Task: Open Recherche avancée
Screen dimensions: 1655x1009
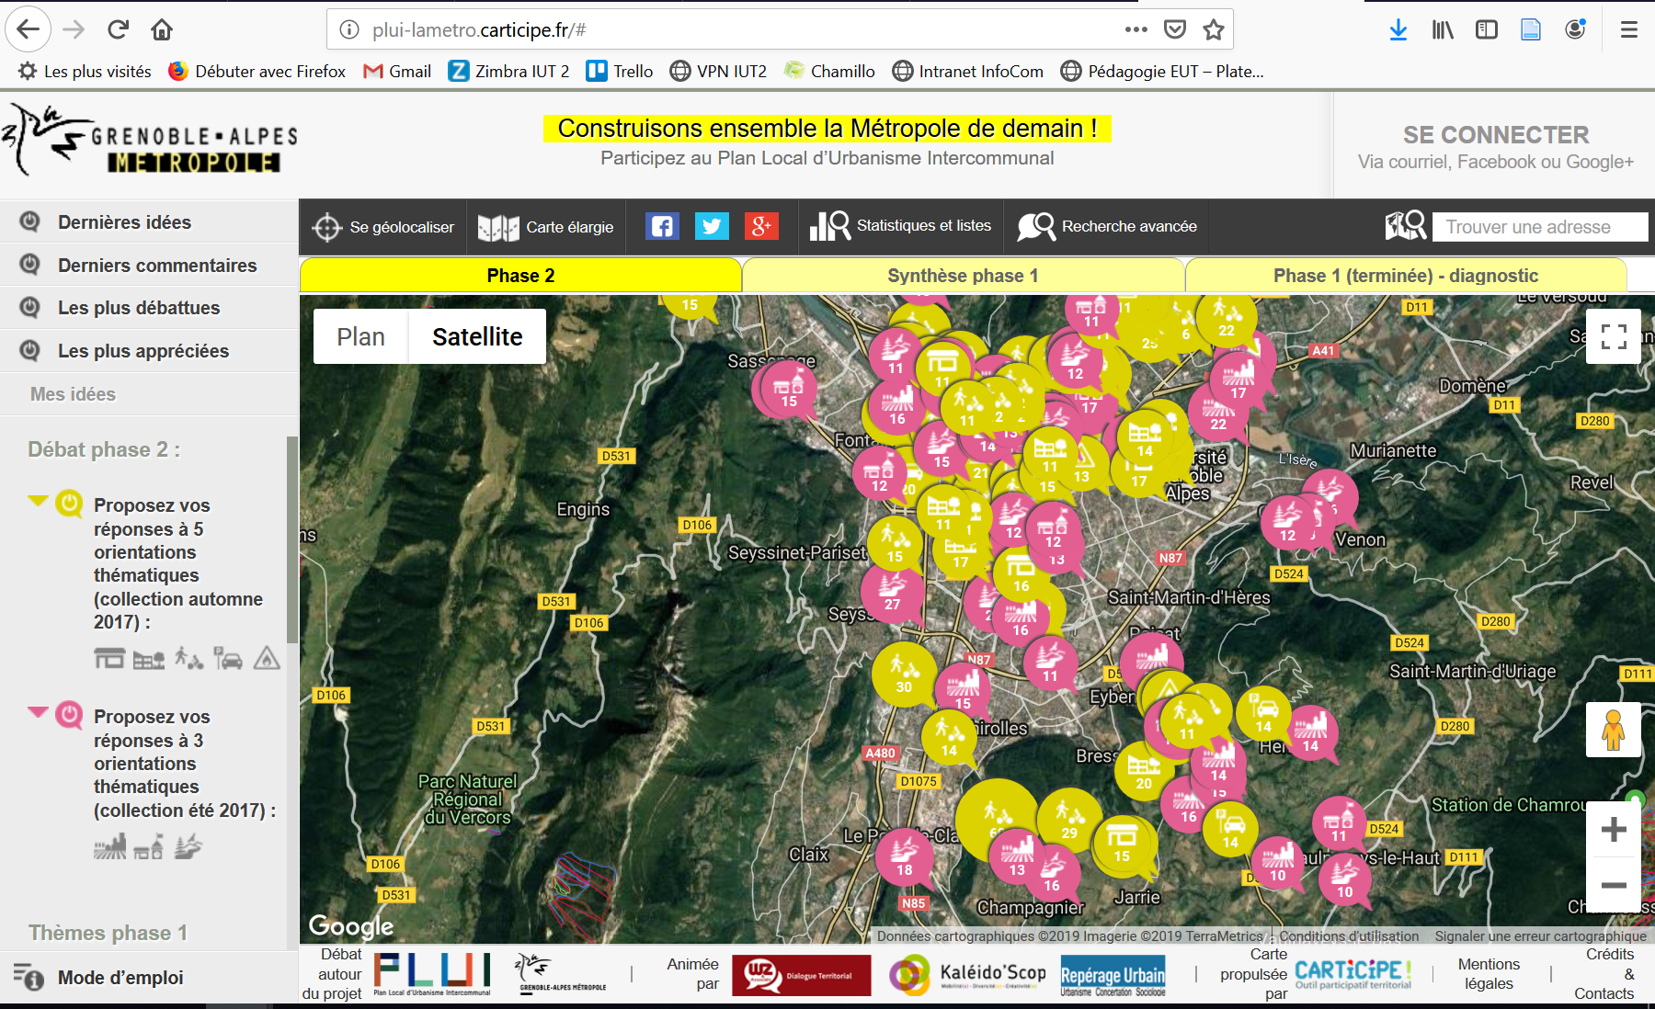Action: [1107, 226]
